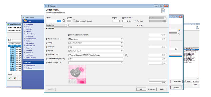Click the Prijs 18.90 field
Image resolution: width=211 pixels, height=97 pixels.
pos(127,21)
